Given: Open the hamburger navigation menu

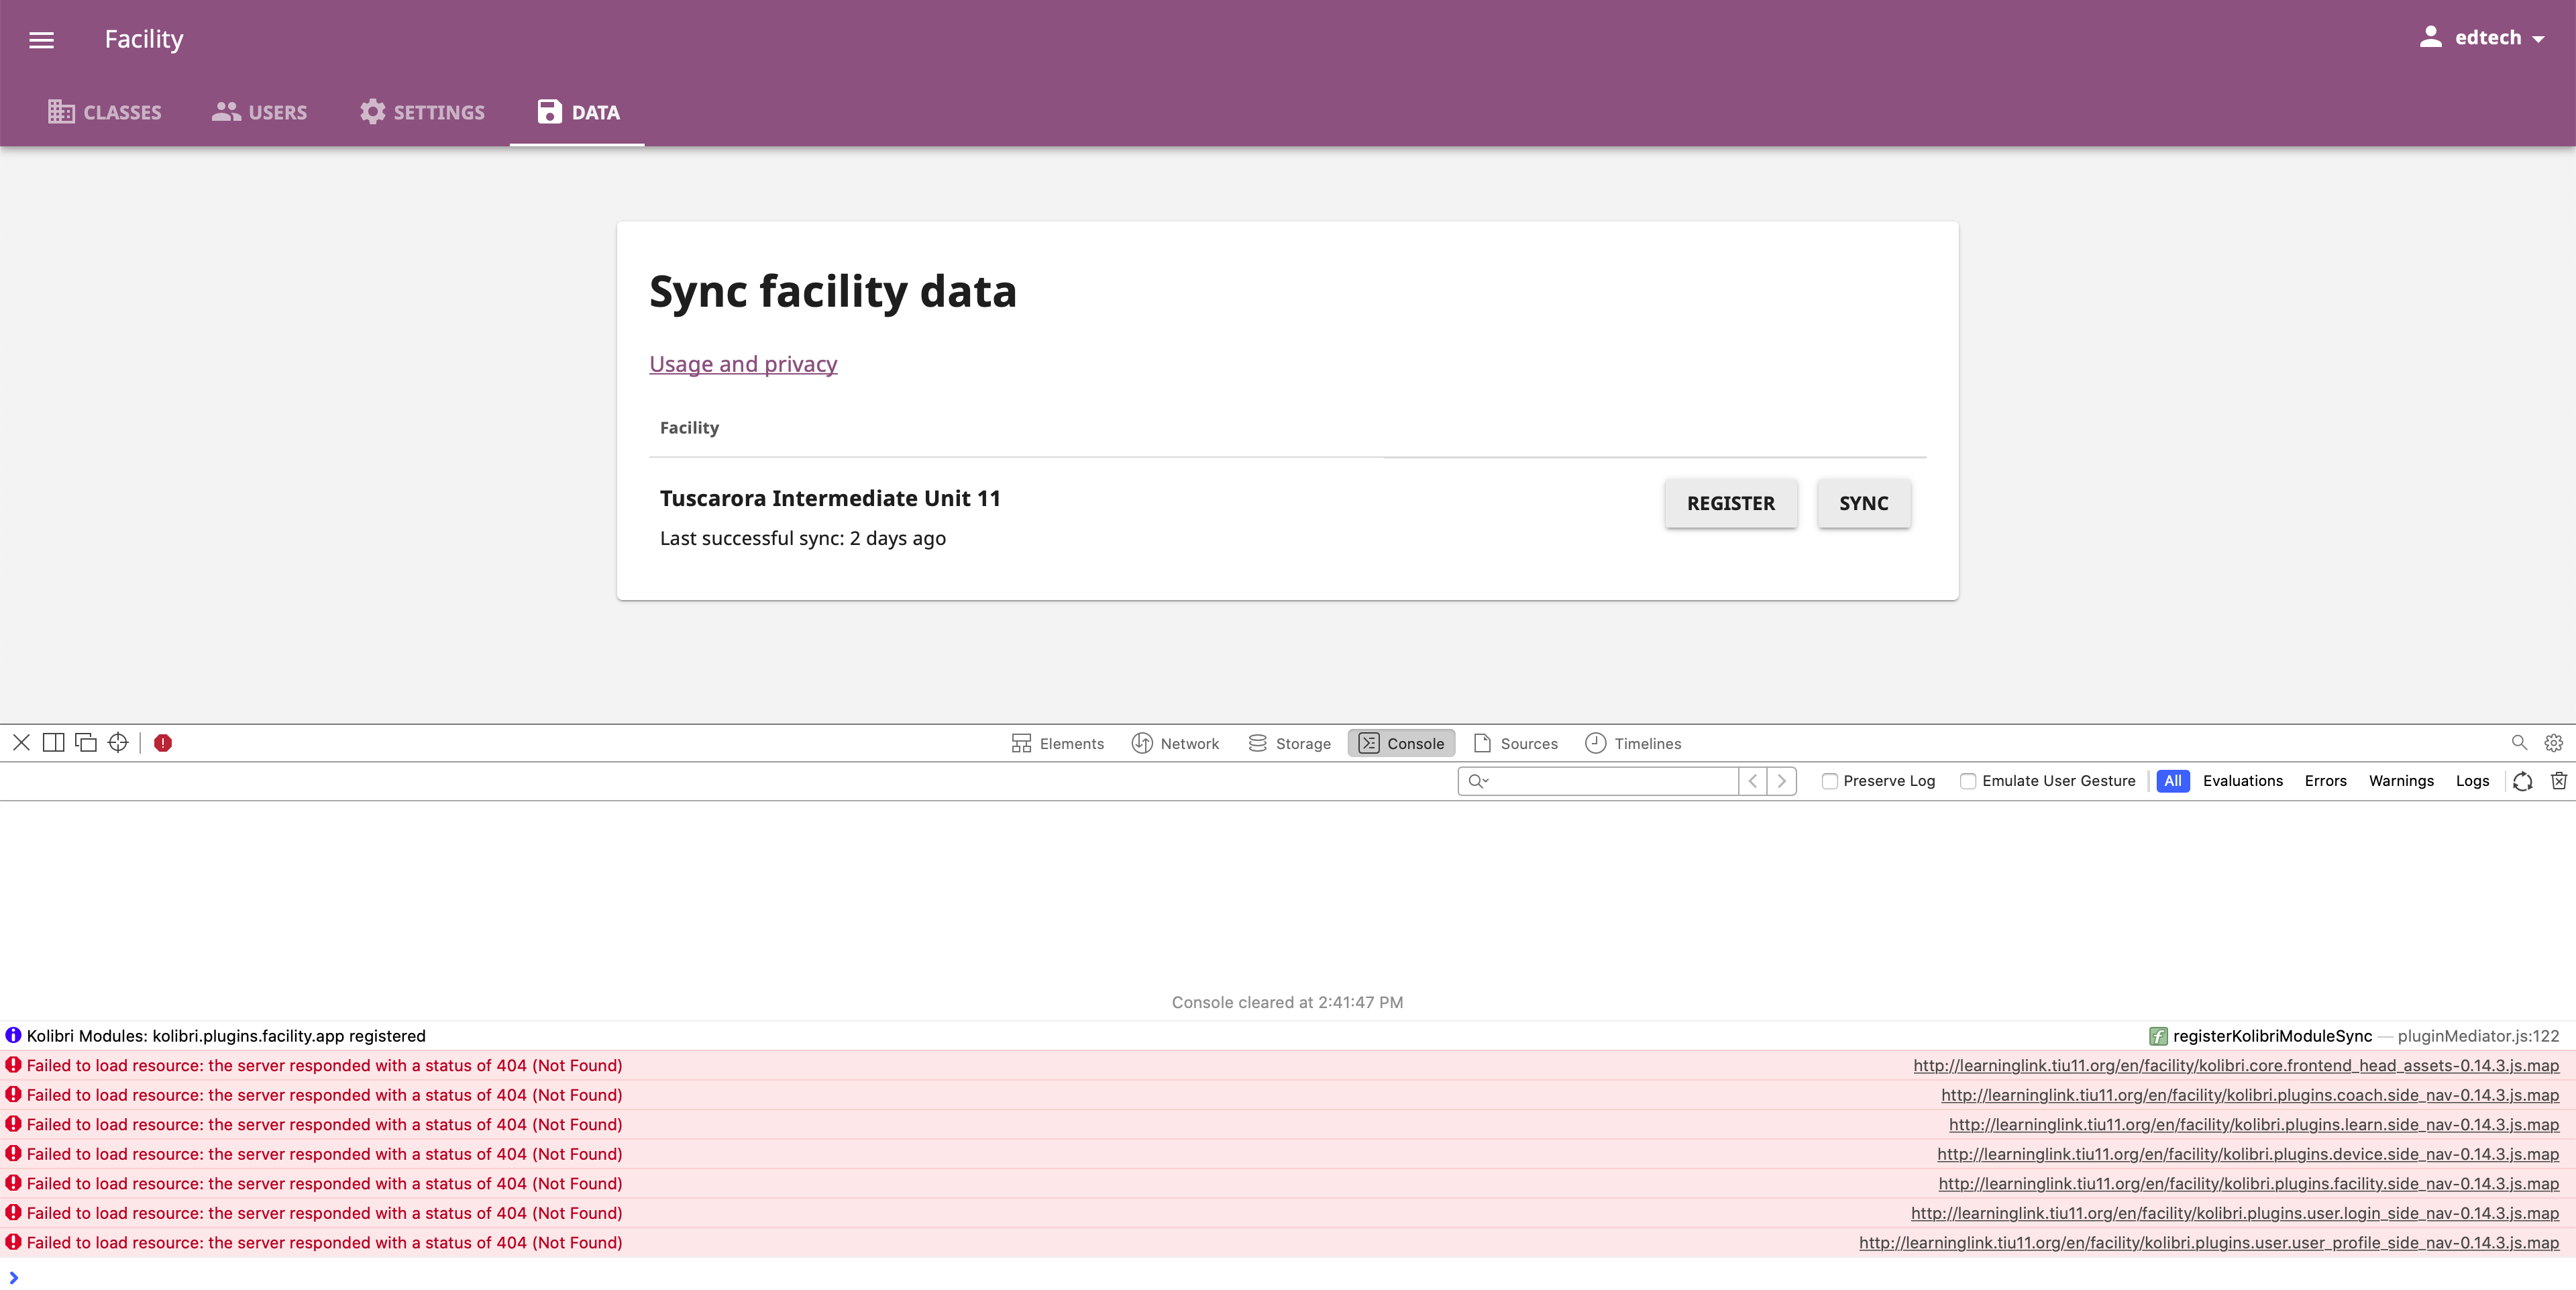Looking at the screenshot, I should (42, 39).
